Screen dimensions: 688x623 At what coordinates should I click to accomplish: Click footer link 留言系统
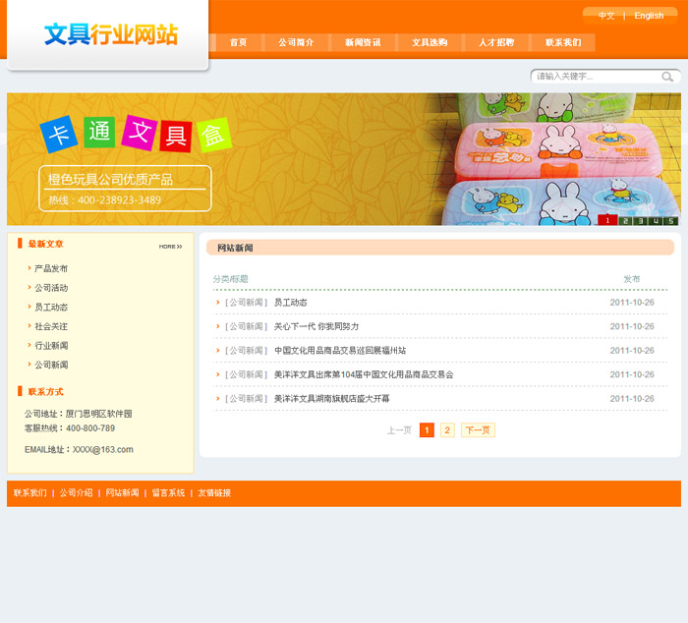[168, 493]
